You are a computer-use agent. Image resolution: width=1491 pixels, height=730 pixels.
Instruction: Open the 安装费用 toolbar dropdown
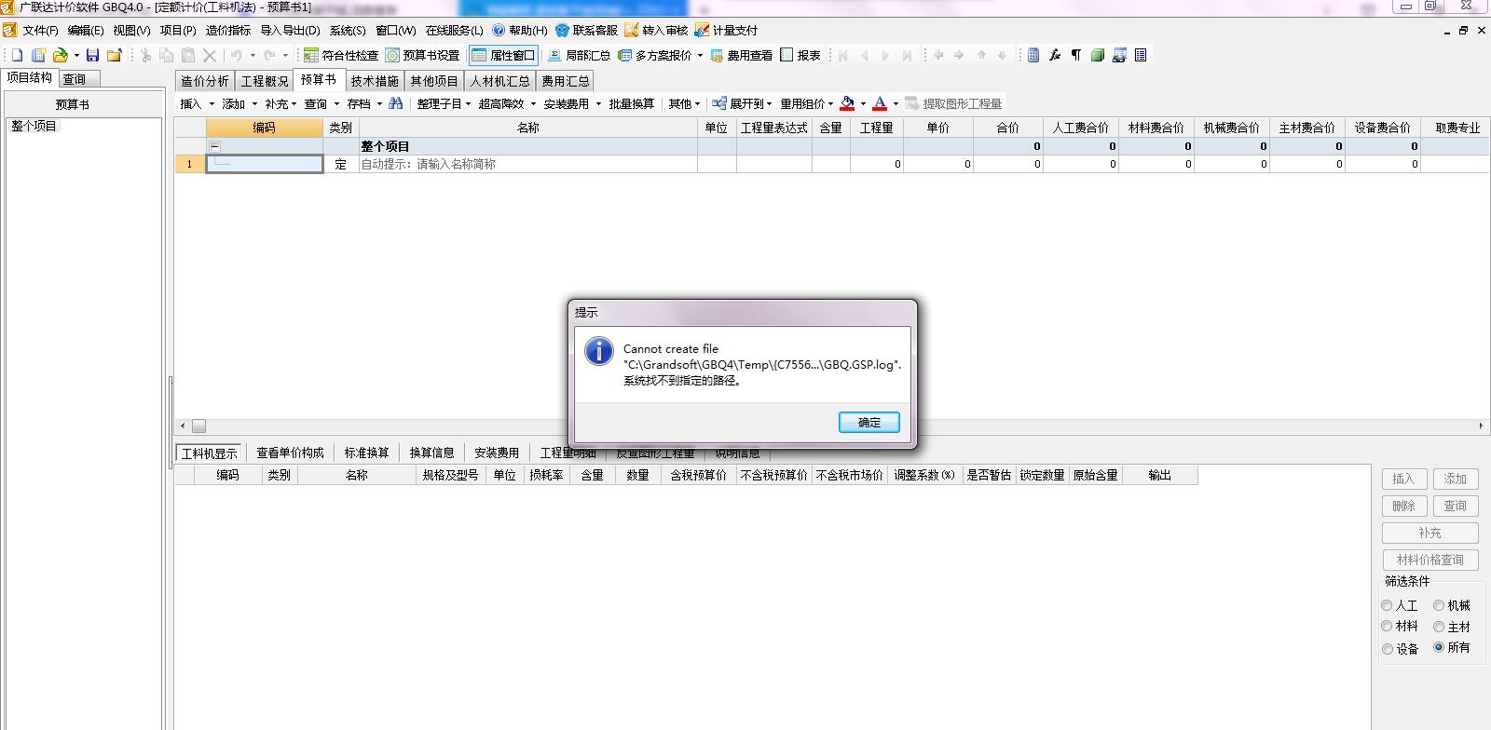[598, 104]
